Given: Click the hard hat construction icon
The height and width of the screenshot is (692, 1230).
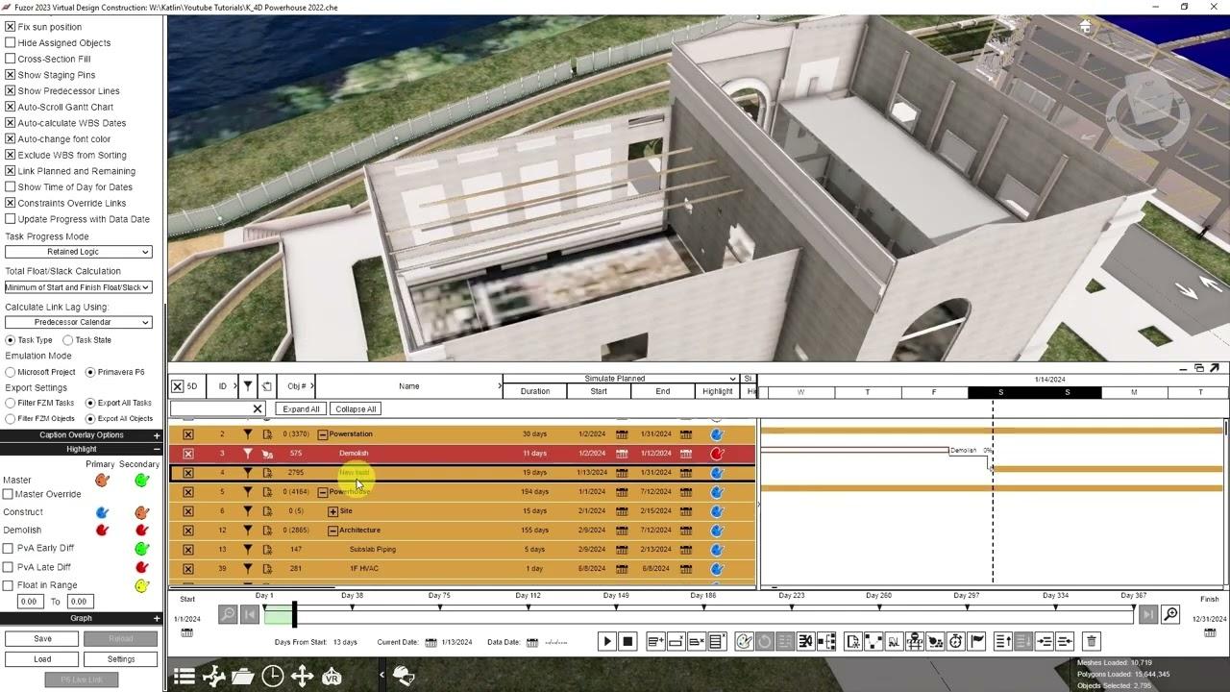Looking at the screenshot, I should click(403, 677).
